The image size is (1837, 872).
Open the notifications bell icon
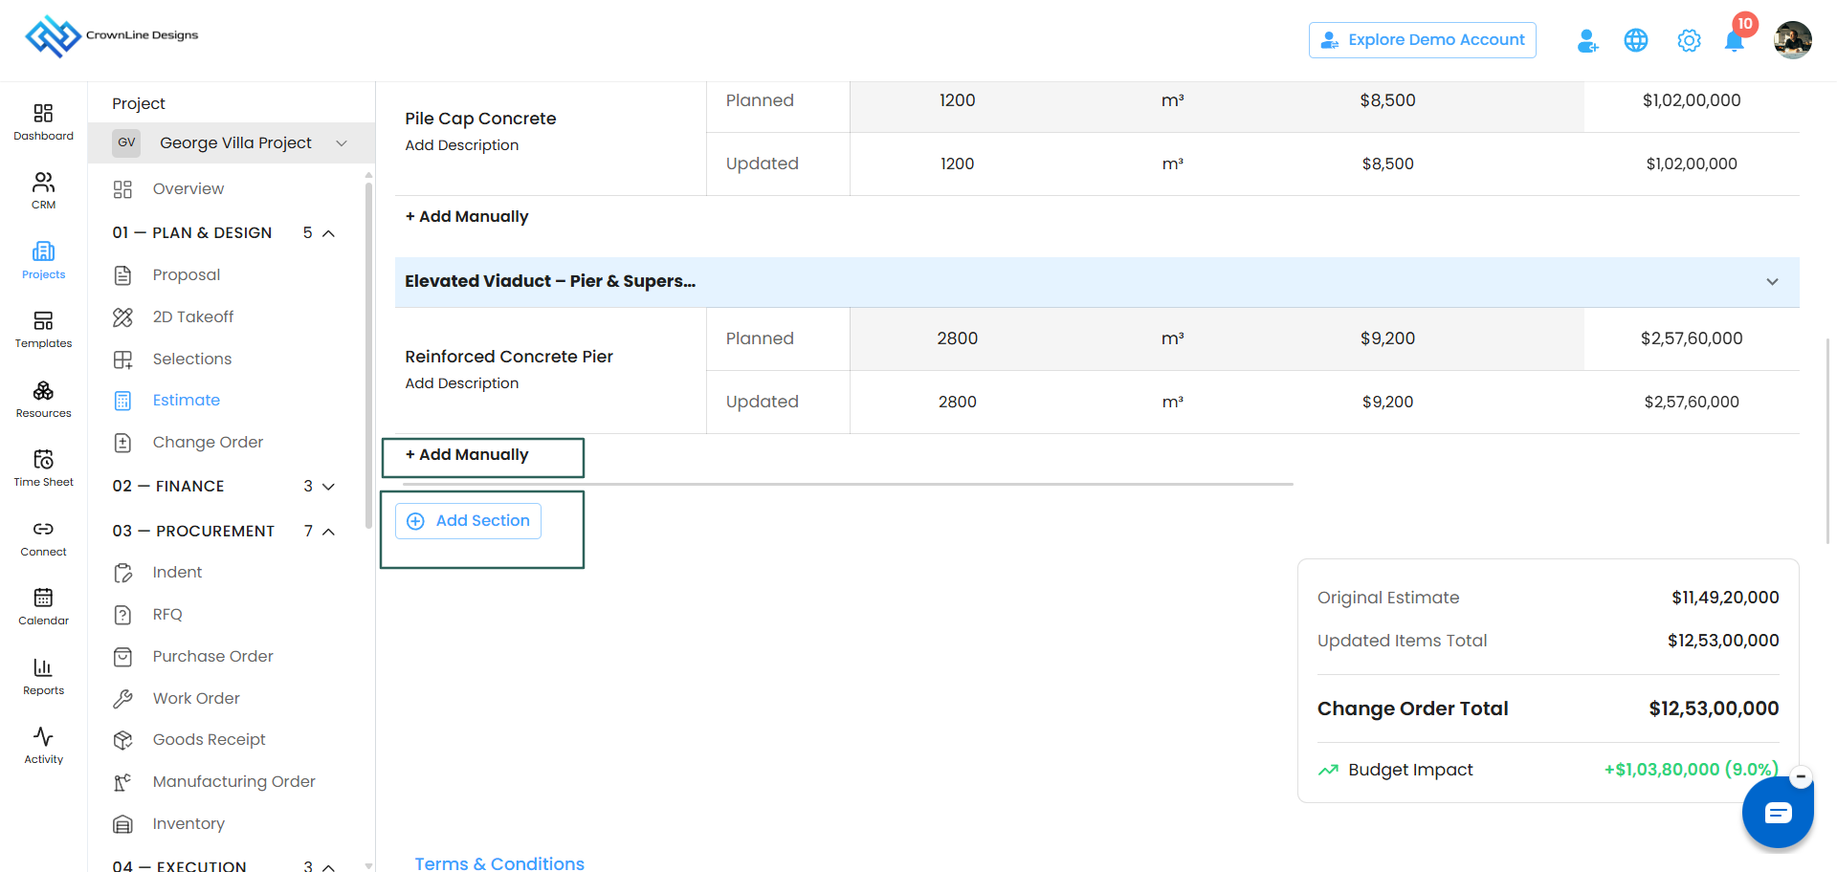coord(1734,41)
